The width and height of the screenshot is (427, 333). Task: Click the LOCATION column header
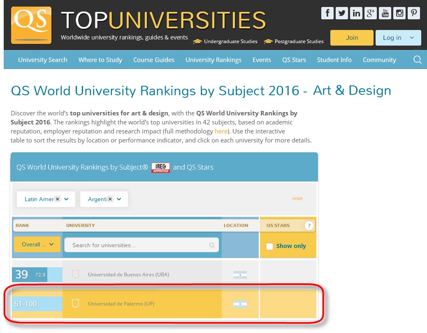pos(236,225)
